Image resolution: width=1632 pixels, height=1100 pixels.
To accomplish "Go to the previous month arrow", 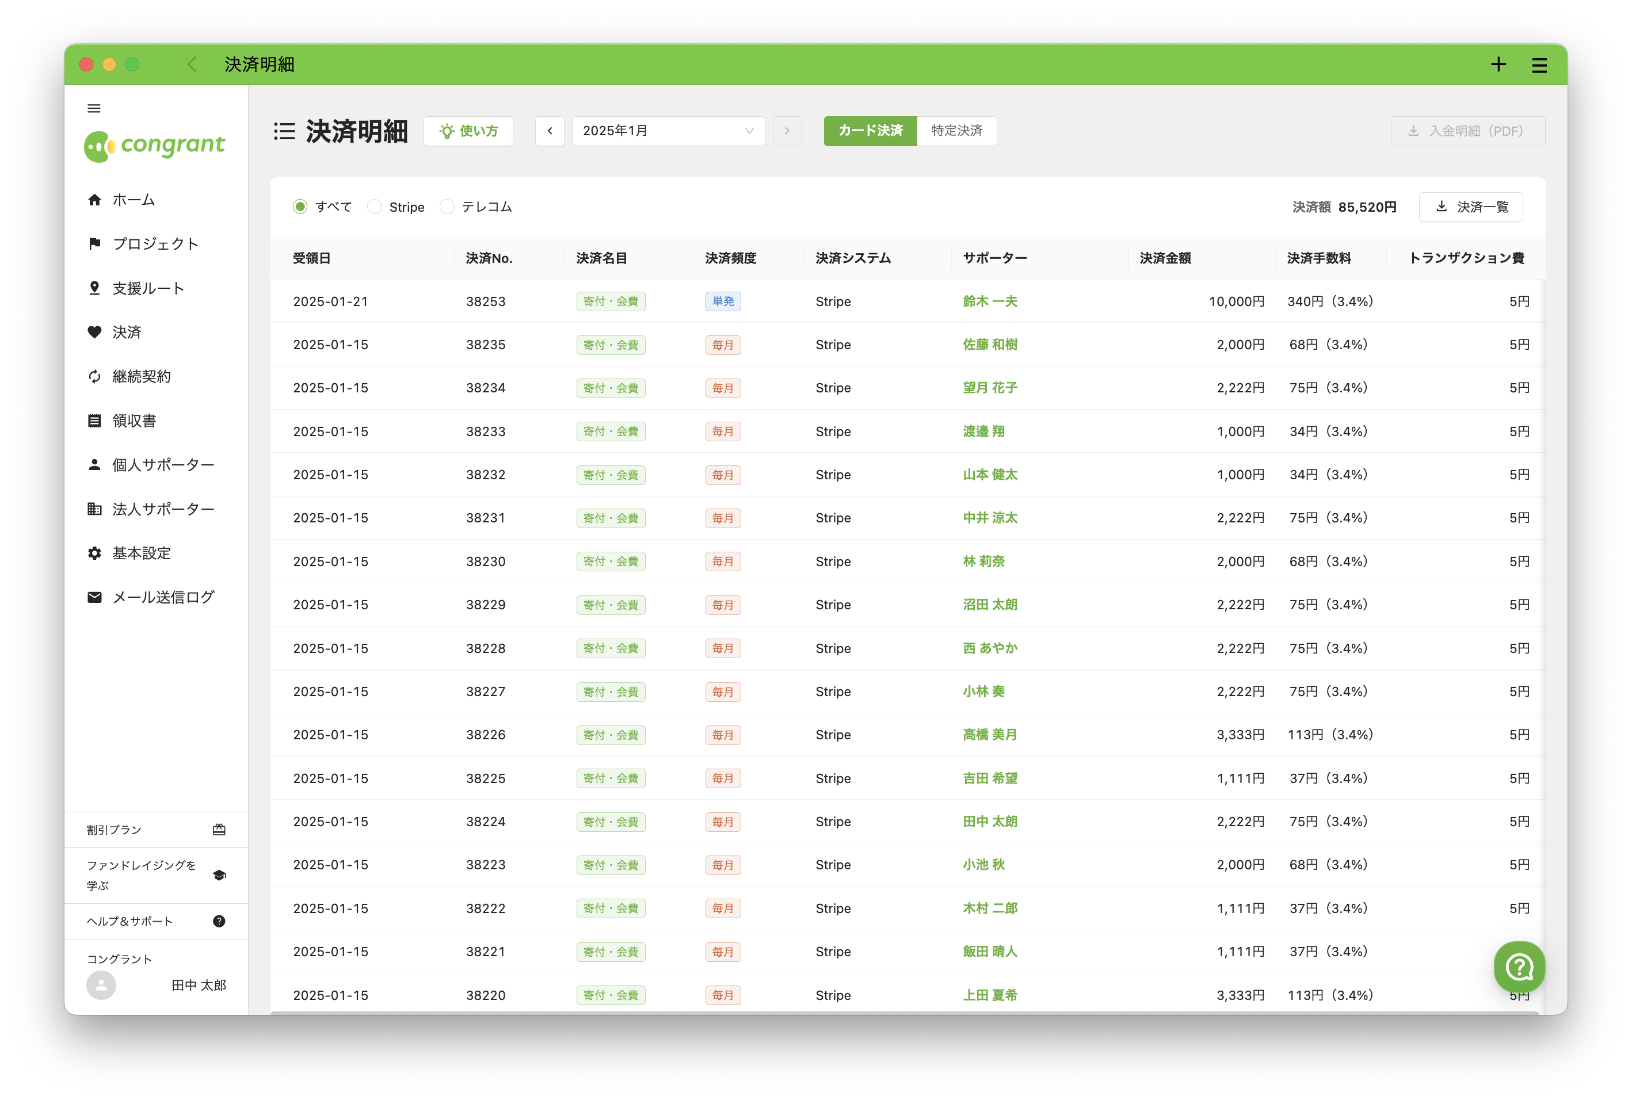I will click(x=550, y=131).
